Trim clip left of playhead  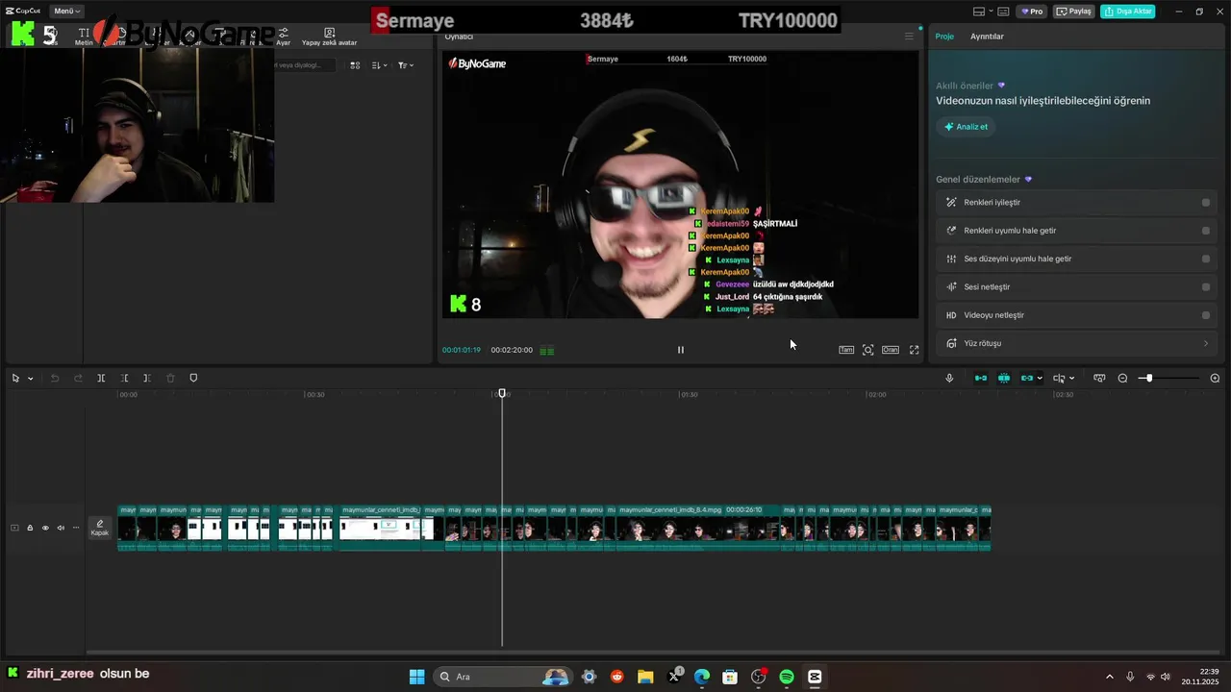[x=124, y=378]
